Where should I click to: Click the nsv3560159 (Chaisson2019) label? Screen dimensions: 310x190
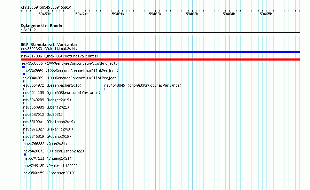pyautogui.click(x=49, y=173)
